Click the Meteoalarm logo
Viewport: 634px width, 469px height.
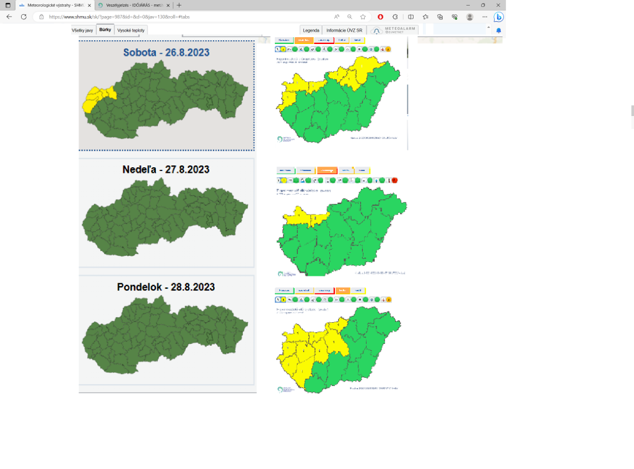(x=393, y=30)
